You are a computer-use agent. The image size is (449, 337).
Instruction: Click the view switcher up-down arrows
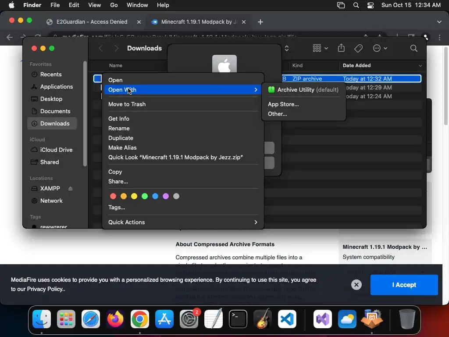click(x=287, y=48)
